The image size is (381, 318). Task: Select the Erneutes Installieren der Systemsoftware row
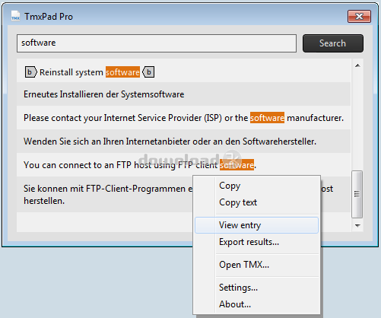(184, 94)
